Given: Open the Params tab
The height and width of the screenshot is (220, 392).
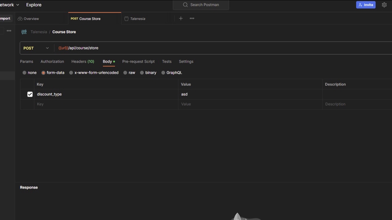Looking at the screenshot, I should 27,62.
